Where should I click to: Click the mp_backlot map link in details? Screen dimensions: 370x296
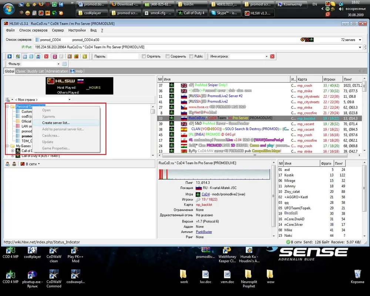point(204,205)
